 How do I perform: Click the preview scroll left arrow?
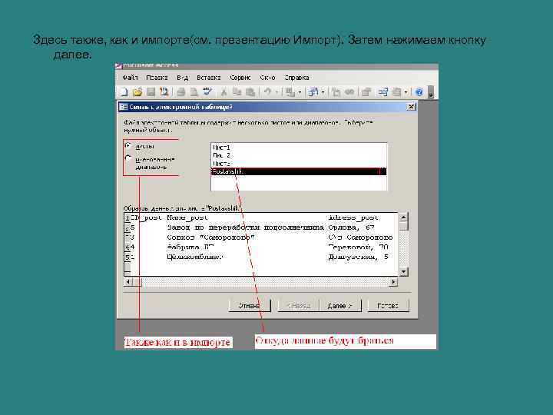[x=128, y=281]
